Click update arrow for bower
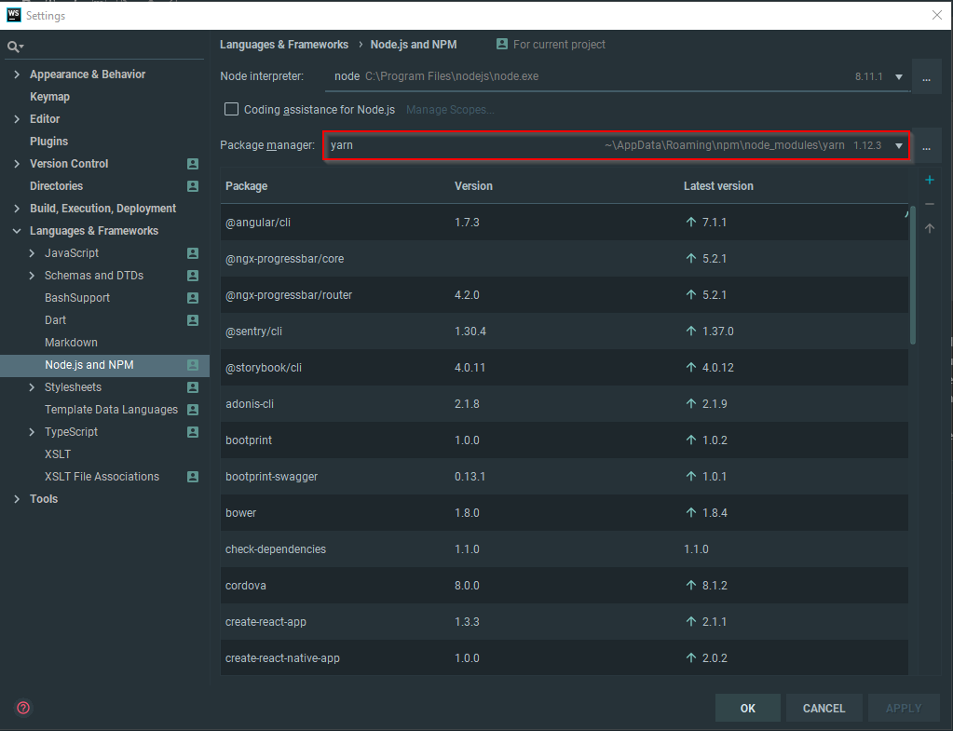Screen dimensions: 953x731 point(691,512)
